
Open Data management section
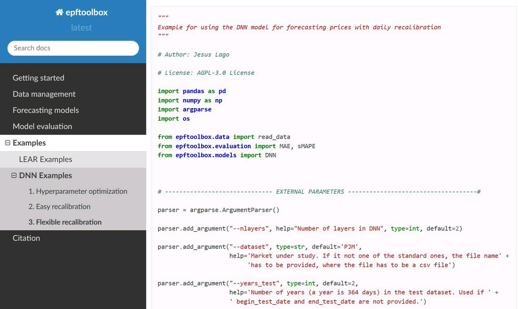click(x=44, y=94)
